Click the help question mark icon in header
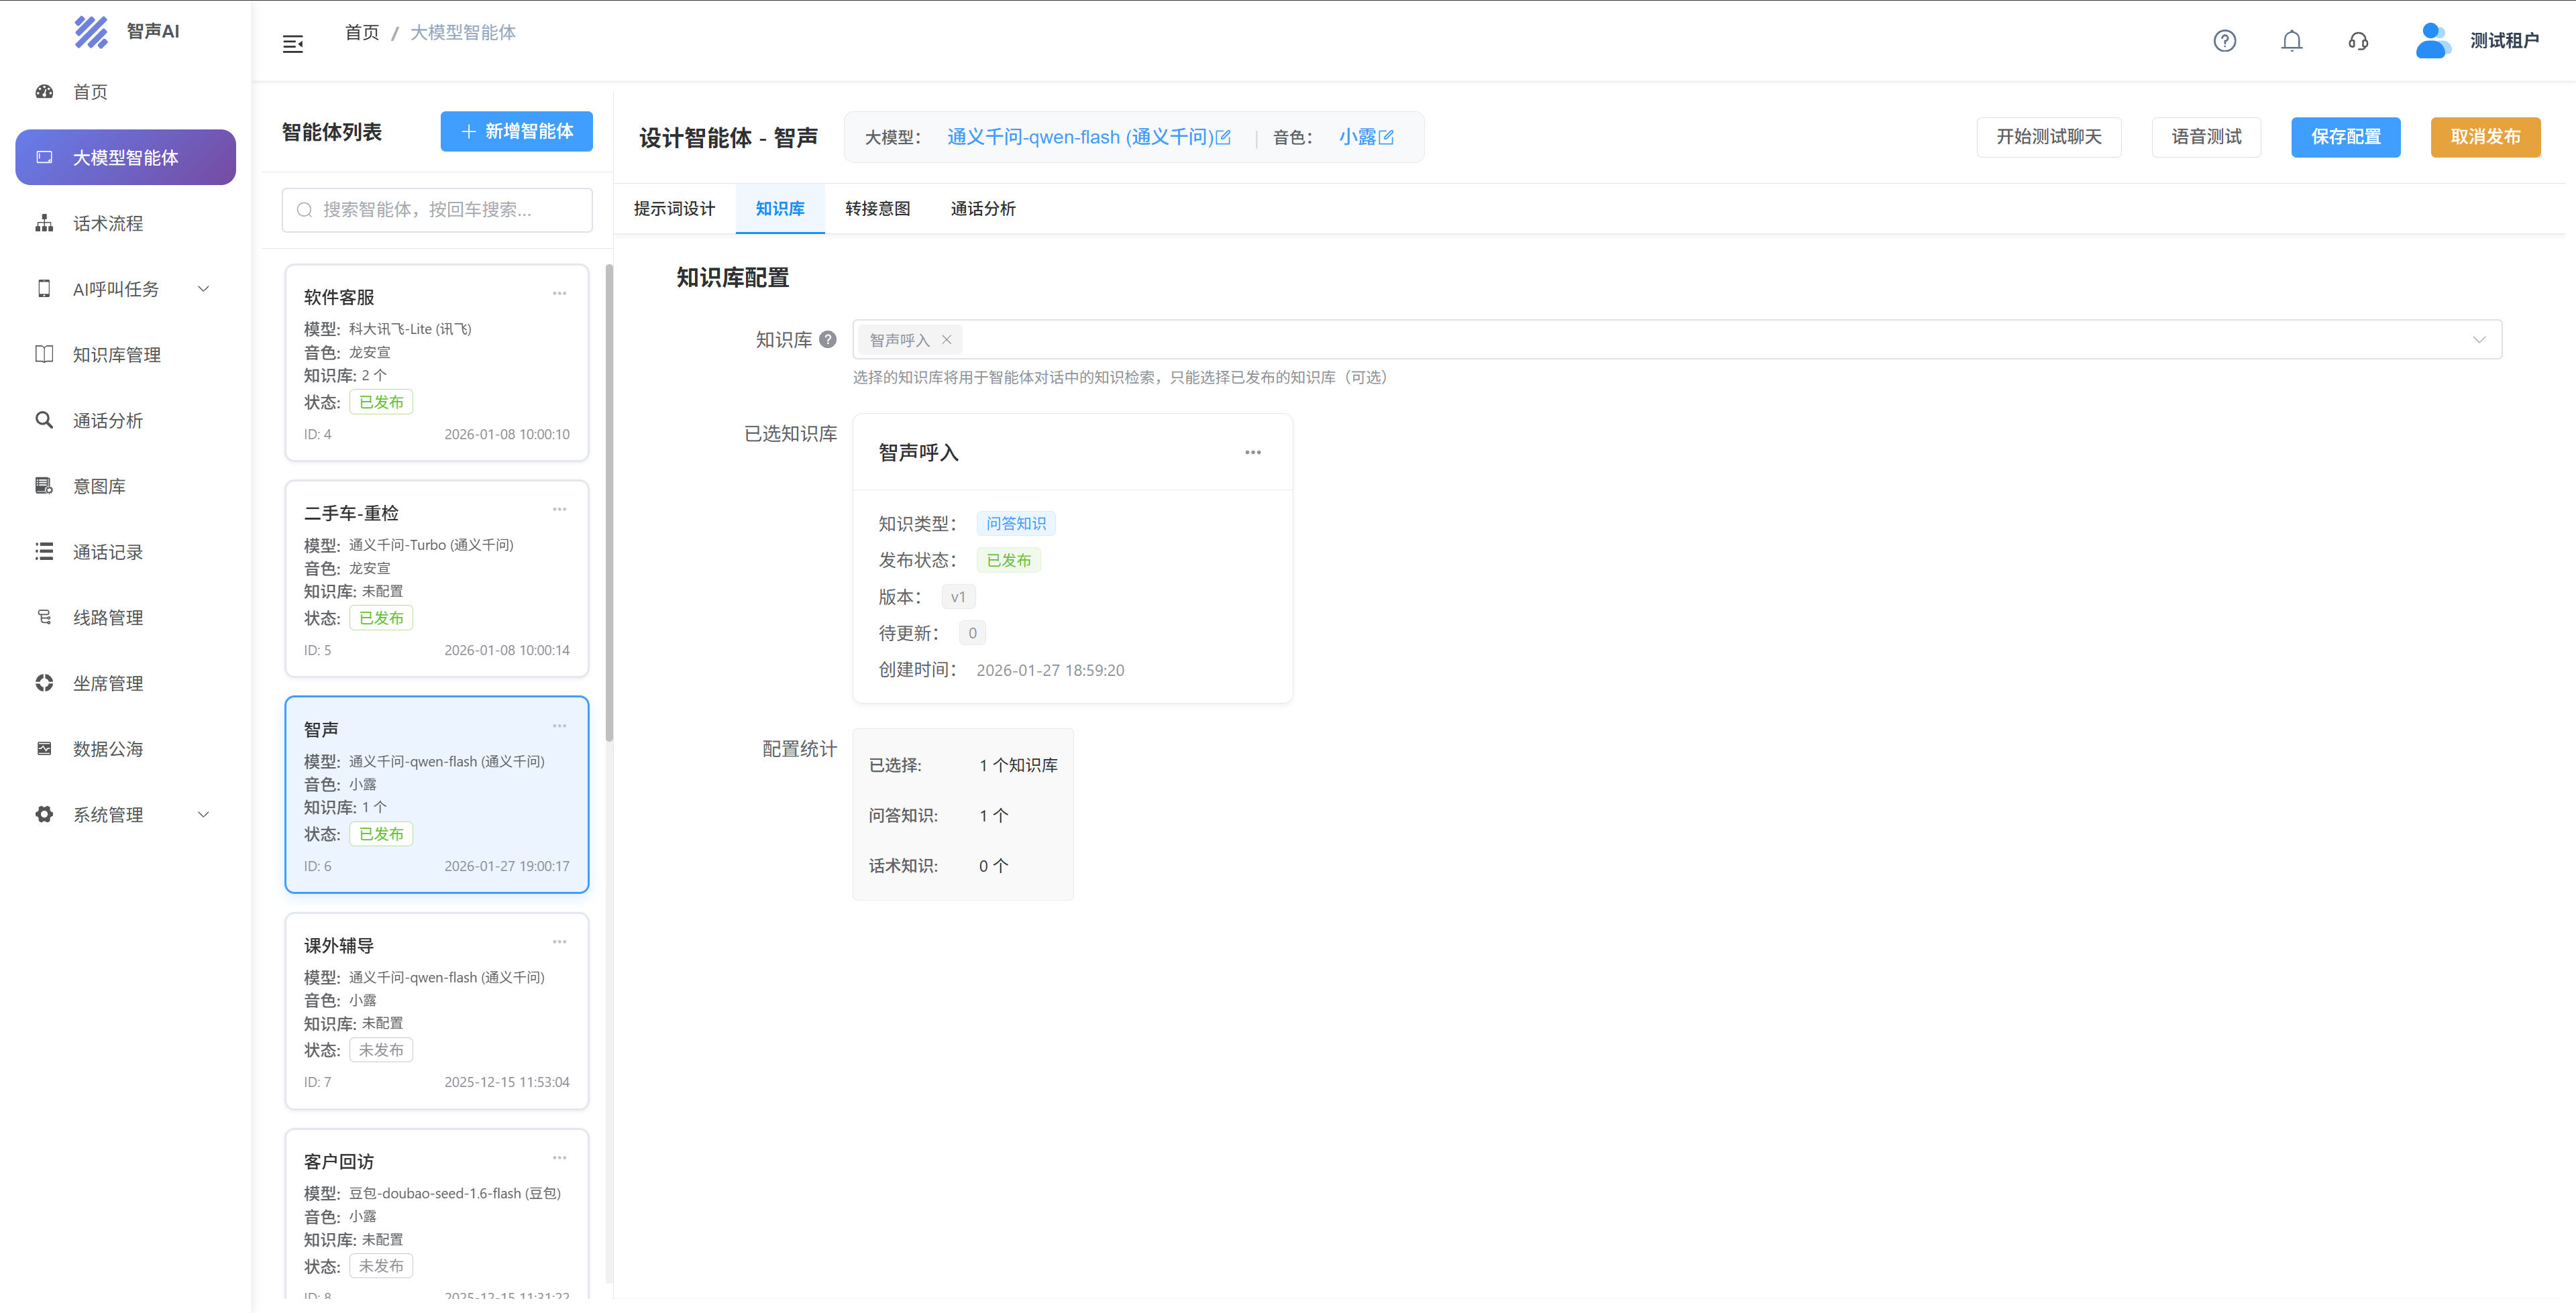This screenshot has width=2576, height=1313. [x=2224, y=41]
